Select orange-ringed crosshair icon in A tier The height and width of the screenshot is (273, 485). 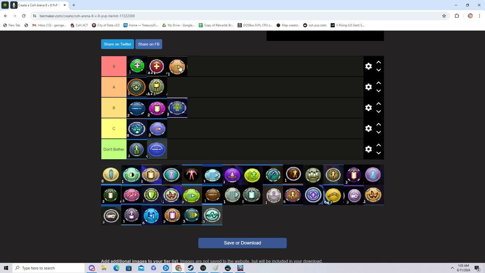click(137, 87)
